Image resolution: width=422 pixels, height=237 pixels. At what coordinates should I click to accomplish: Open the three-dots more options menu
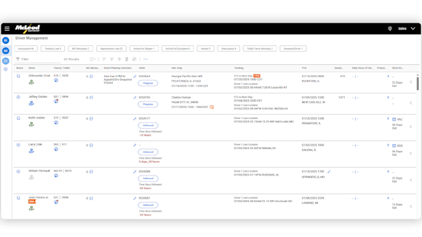145,59
